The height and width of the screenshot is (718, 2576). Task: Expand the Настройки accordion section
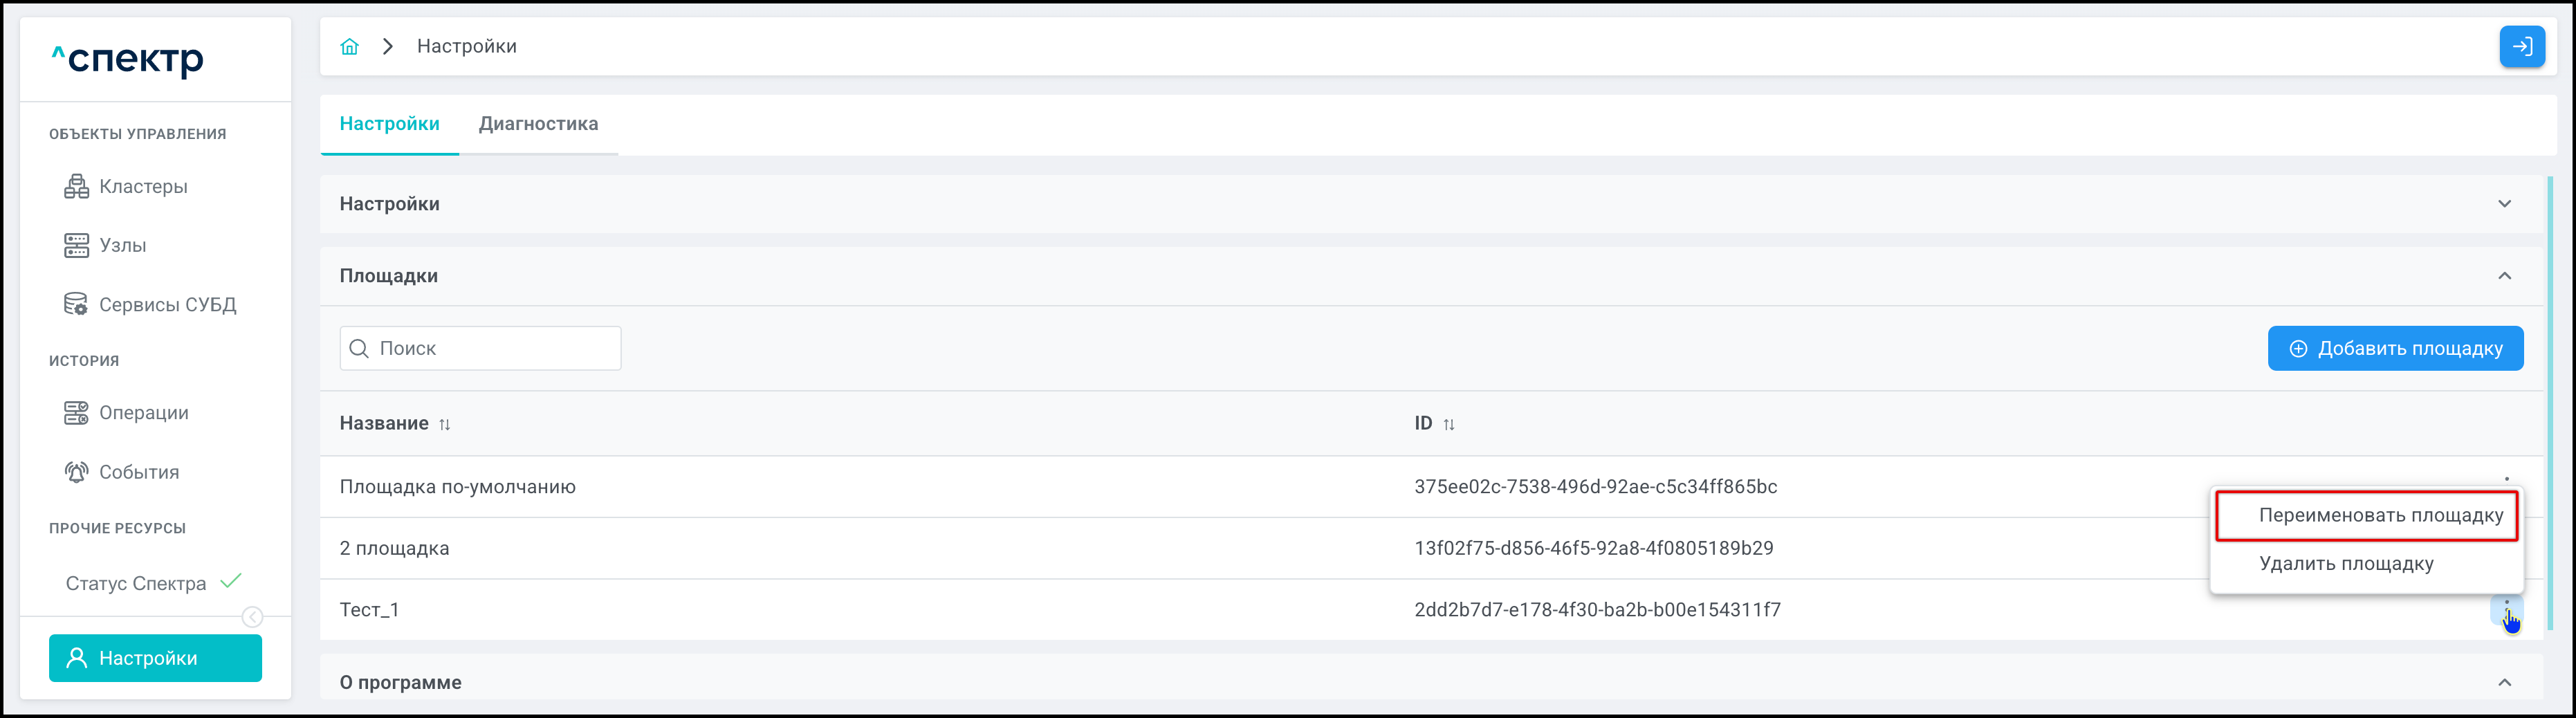[x=2504, y=204]
